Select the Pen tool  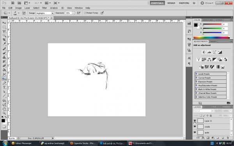(4, 83)
